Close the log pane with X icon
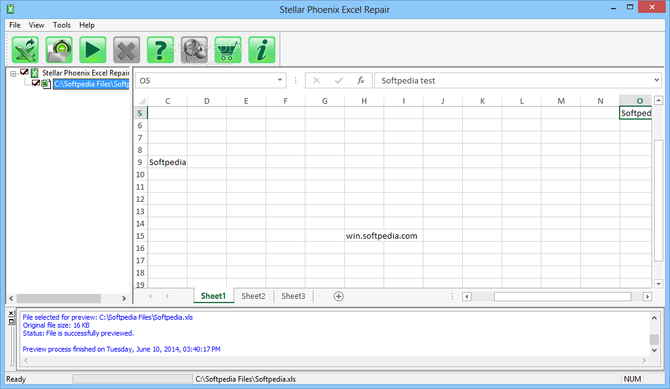 pos(12,314)
